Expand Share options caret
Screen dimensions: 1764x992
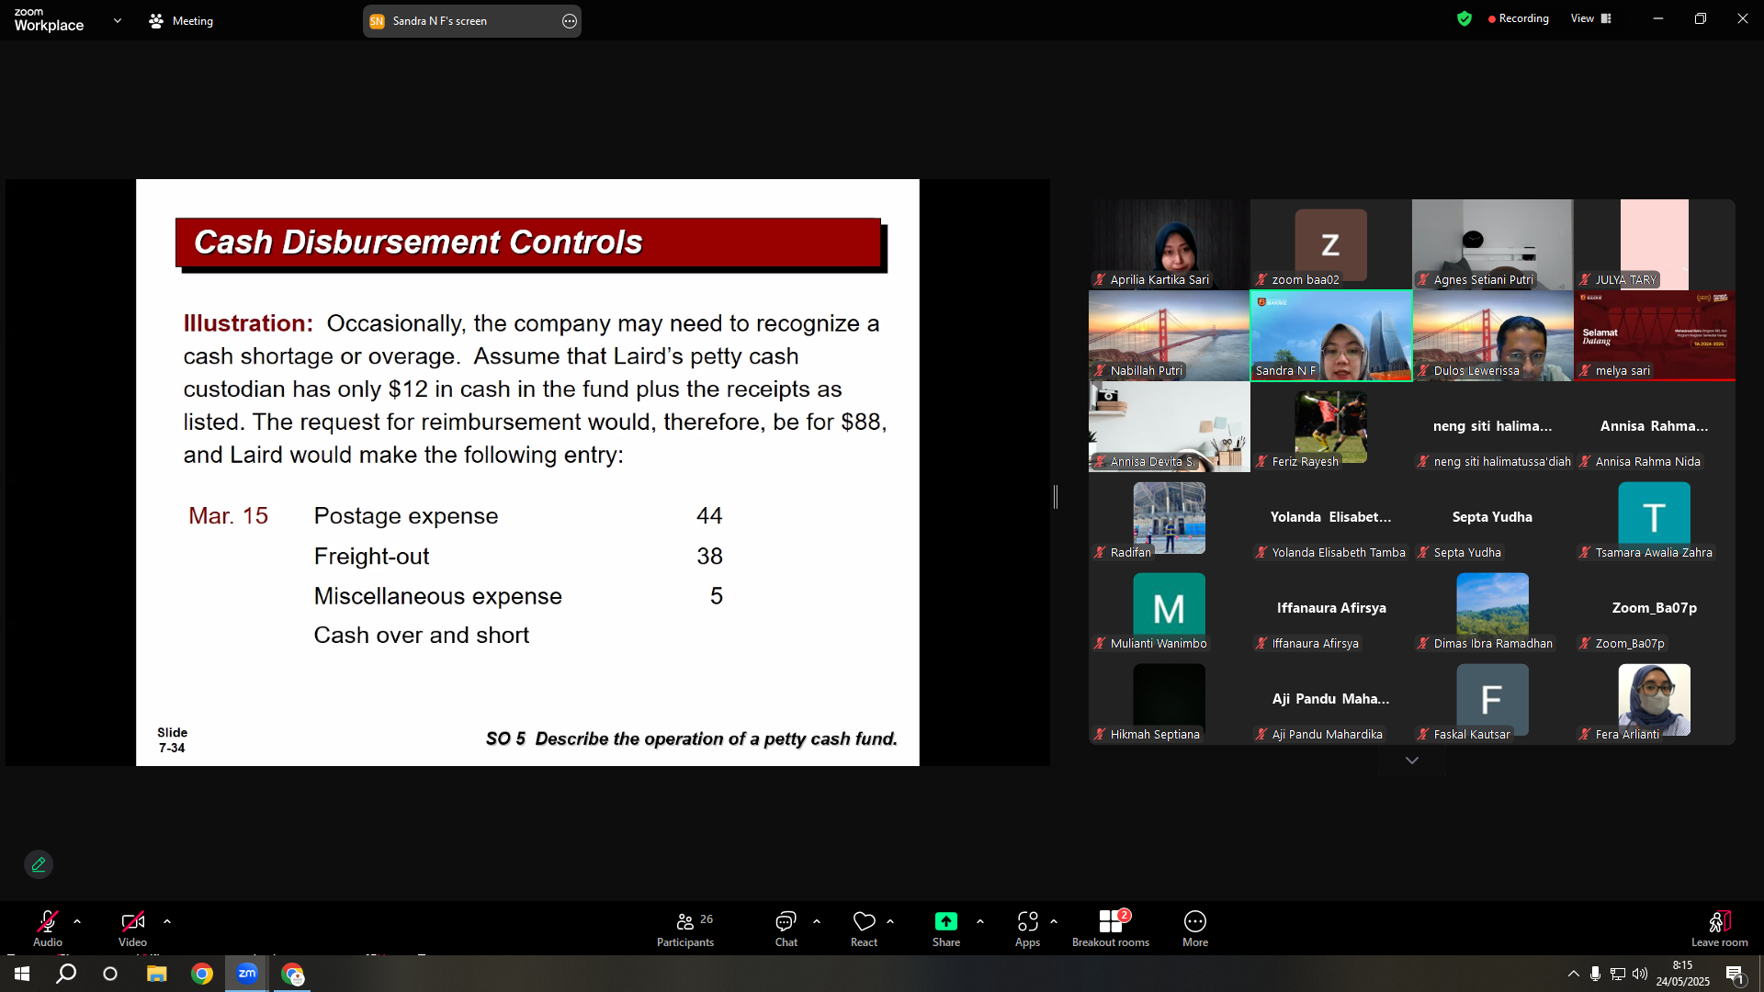pyautogui.click(x=980, y=921)
